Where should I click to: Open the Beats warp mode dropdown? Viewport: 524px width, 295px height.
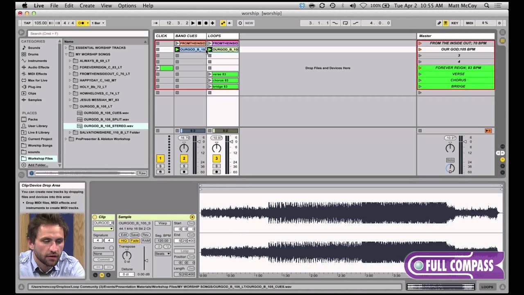[163, 254]
